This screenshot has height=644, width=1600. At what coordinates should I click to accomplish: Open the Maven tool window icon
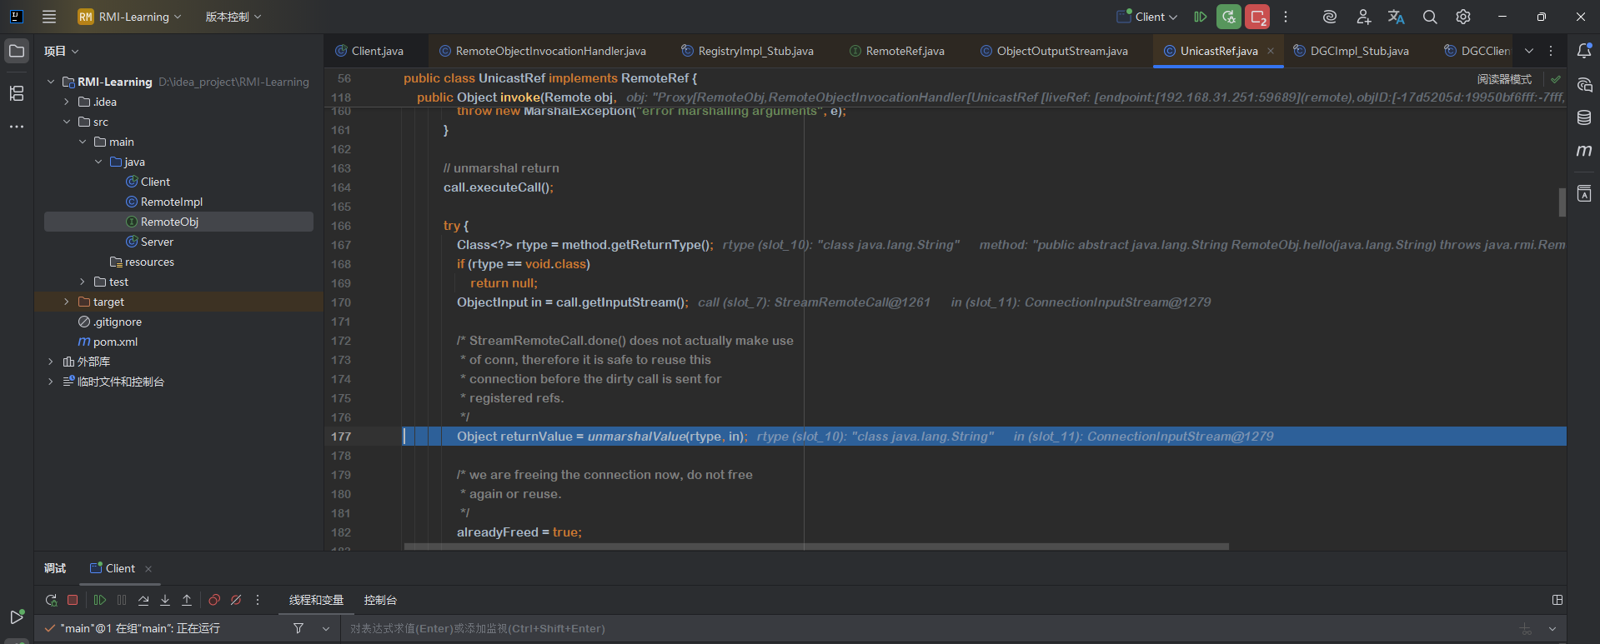1584,151
